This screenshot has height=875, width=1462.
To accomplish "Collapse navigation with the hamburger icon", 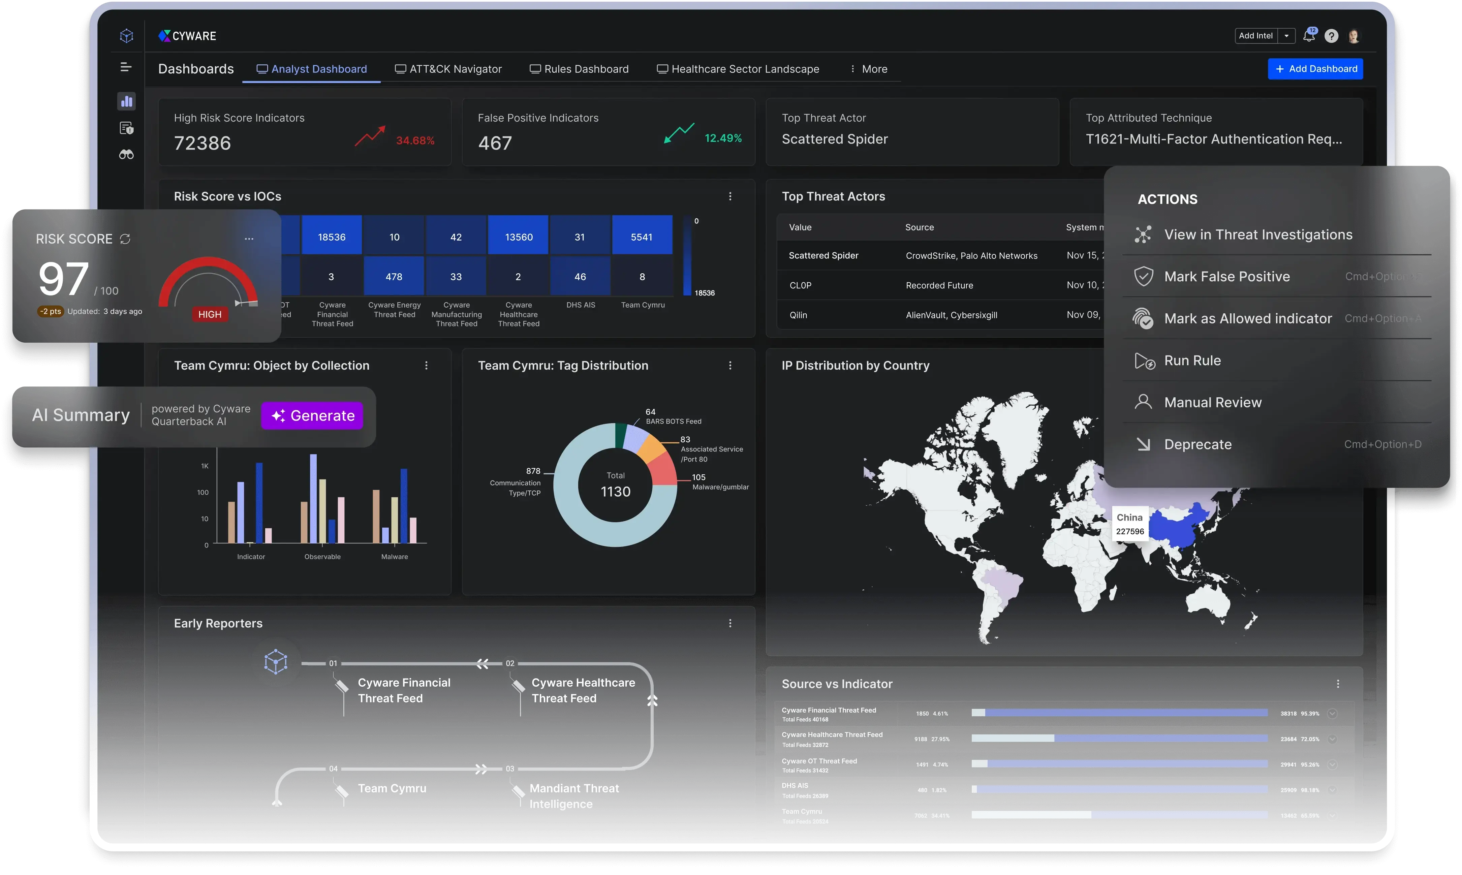I will pos(126,67).
